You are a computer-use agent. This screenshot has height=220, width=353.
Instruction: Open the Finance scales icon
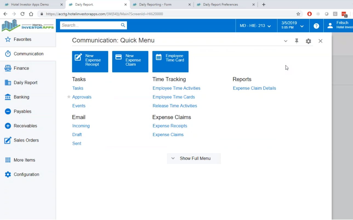[8, 68]
